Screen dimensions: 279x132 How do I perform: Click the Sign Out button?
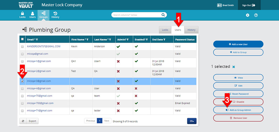[x=249, y=5]
